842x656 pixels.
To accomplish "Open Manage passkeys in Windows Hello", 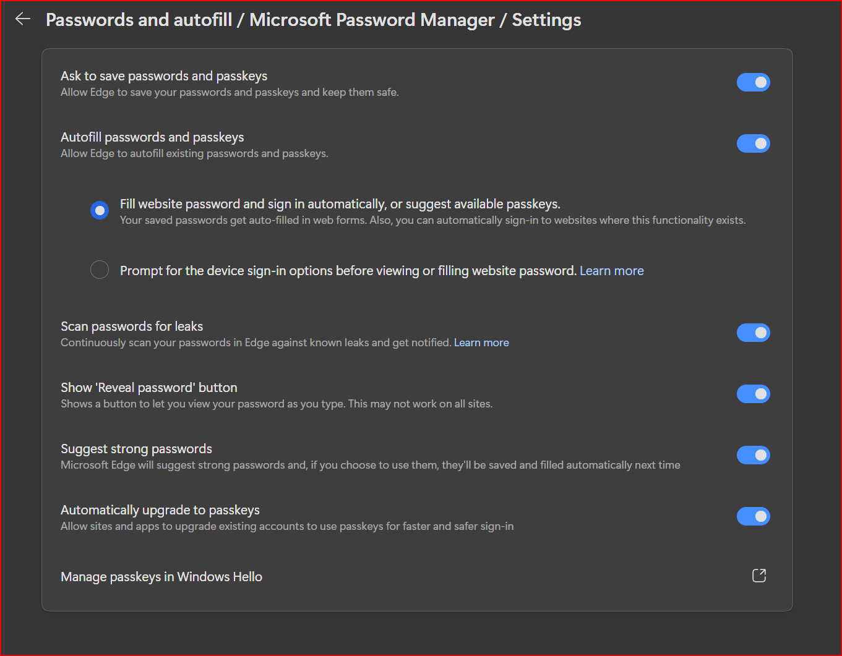I will (x=417, y=577).
